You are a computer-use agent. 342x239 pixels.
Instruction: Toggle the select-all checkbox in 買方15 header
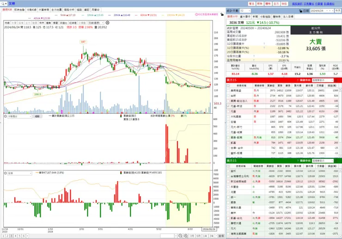(228, 86)
